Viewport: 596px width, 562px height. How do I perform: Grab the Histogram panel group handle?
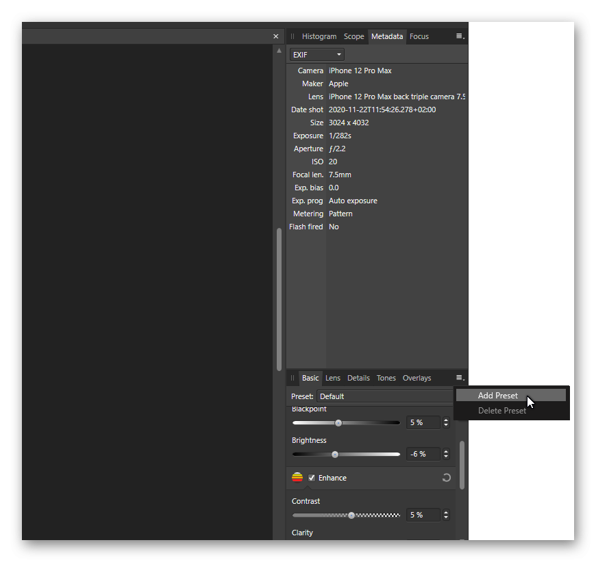tap(293, 36)
